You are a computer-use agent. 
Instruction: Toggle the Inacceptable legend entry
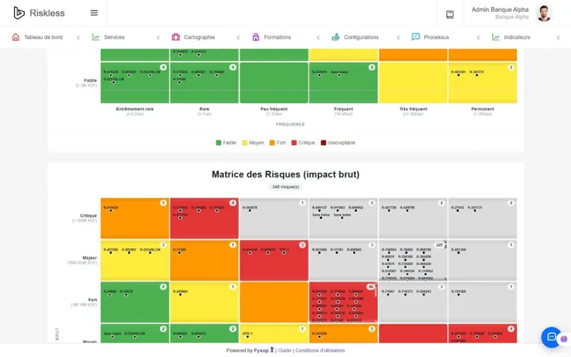[338, 143]
